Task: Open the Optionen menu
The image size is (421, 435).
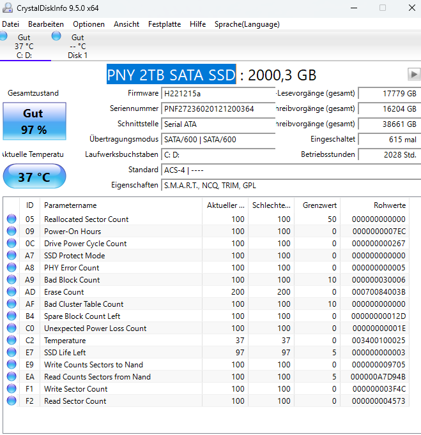Action: 89,24
